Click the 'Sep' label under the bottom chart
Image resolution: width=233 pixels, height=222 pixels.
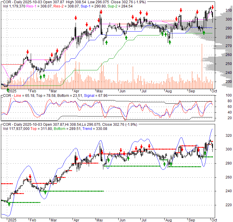point(192,220)
